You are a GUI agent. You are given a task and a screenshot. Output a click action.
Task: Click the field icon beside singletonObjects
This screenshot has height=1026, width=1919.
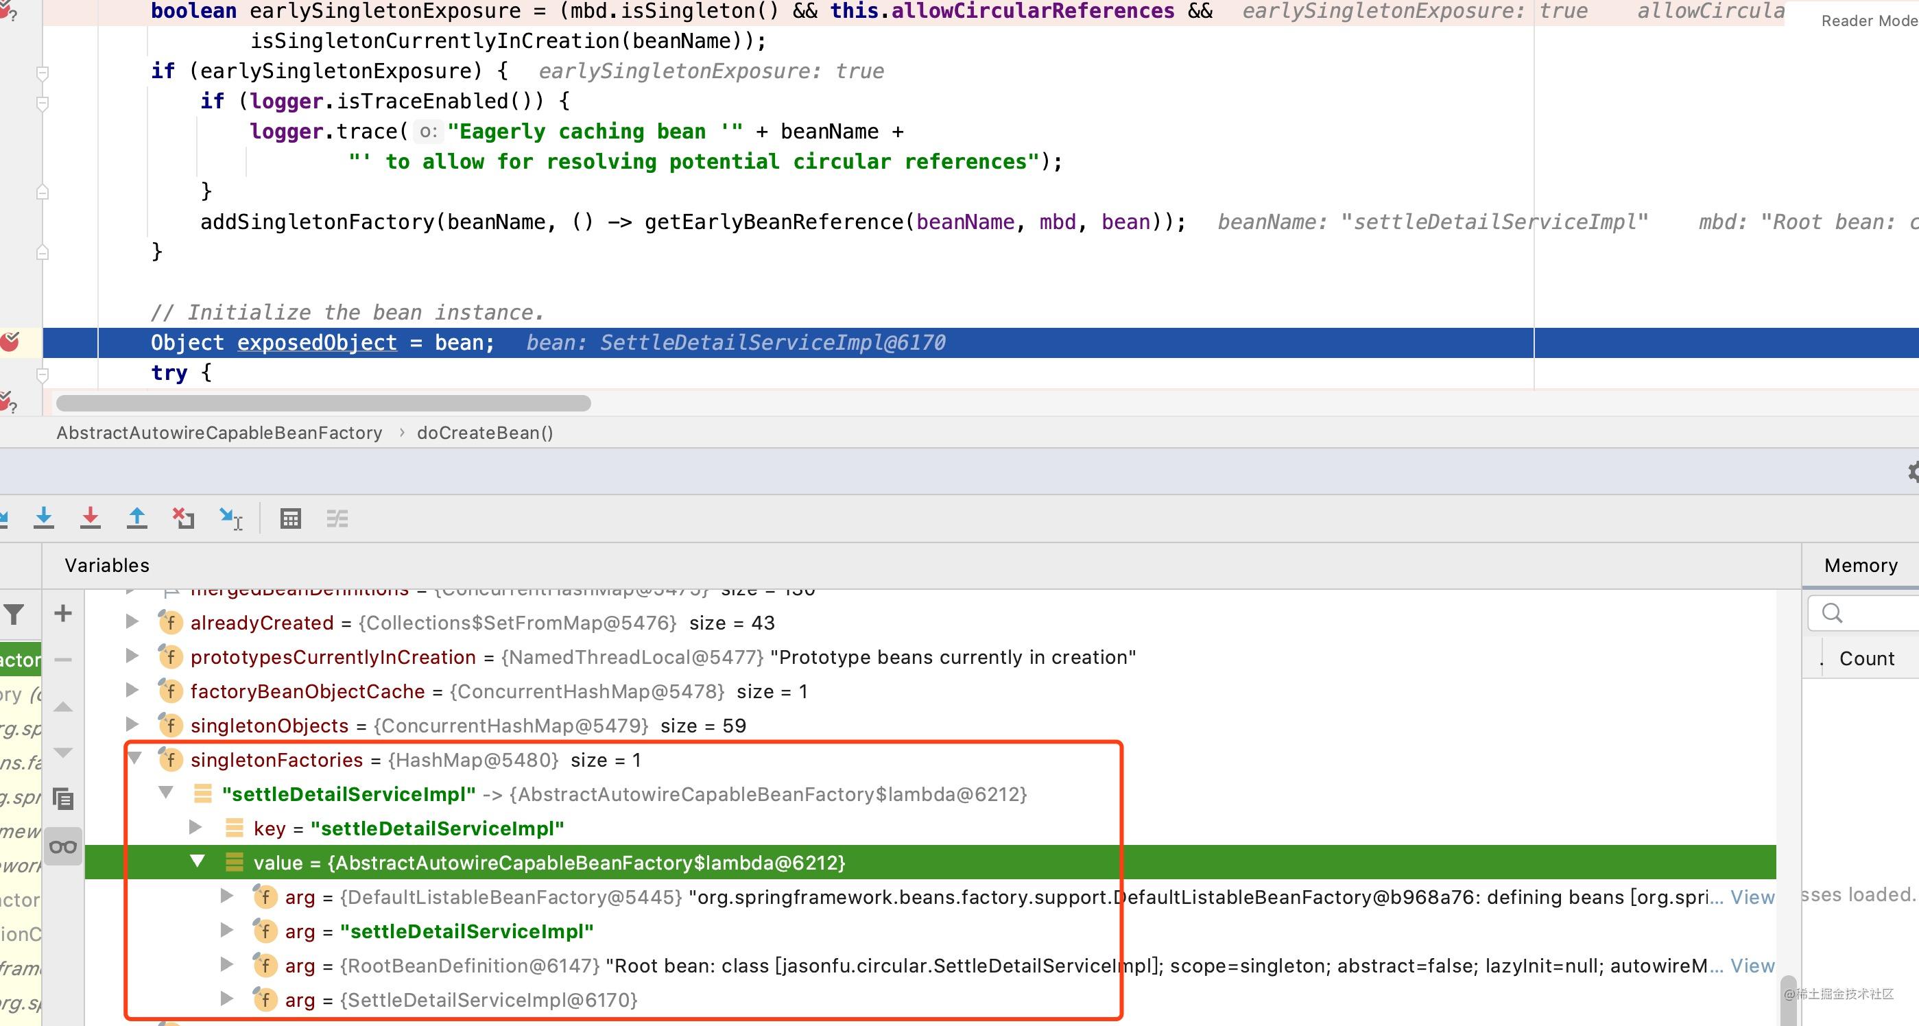click(x=170, y=725)
